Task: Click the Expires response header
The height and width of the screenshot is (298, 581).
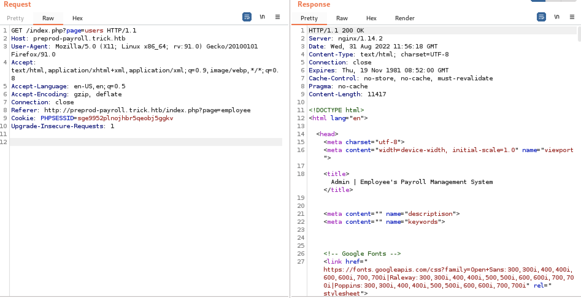Action: point(379,70)
